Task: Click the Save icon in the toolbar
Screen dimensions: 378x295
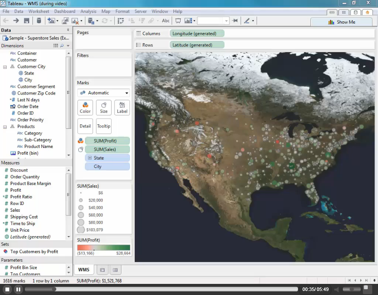Action: pyautogui.click(x=27, y=20)
